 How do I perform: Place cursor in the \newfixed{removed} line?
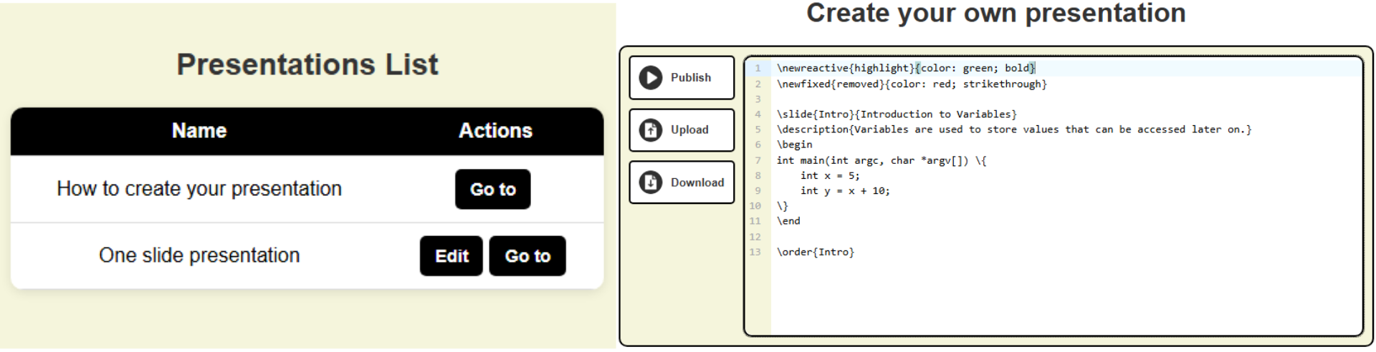tap(911, 84)
